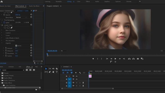Screen dimensions: 165x93
Task: Go to In point
Action: (107, 59)
